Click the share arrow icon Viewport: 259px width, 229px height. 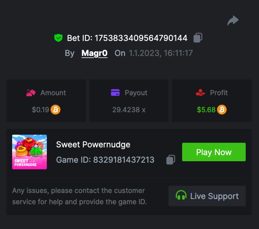(233, 21)
